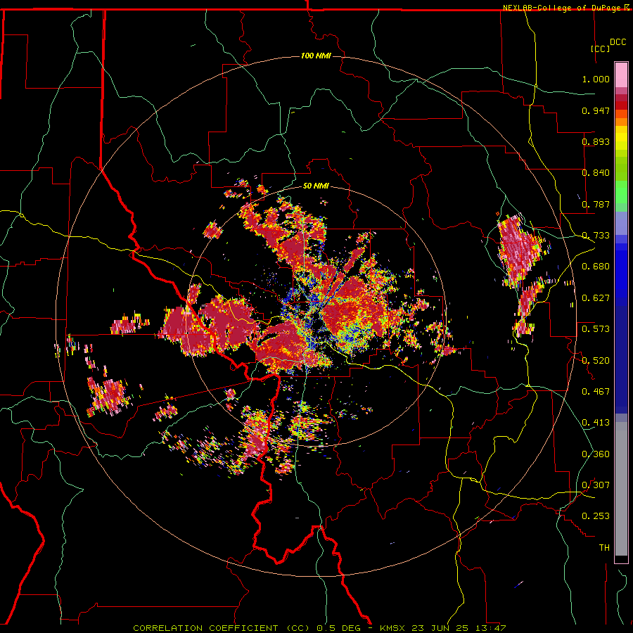Click the 0.733 legend value
633x633 pixels.
596,236
